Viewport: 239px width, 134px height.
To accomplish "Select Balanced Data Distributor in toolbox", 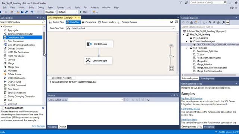I will click(x=20, y=34).
